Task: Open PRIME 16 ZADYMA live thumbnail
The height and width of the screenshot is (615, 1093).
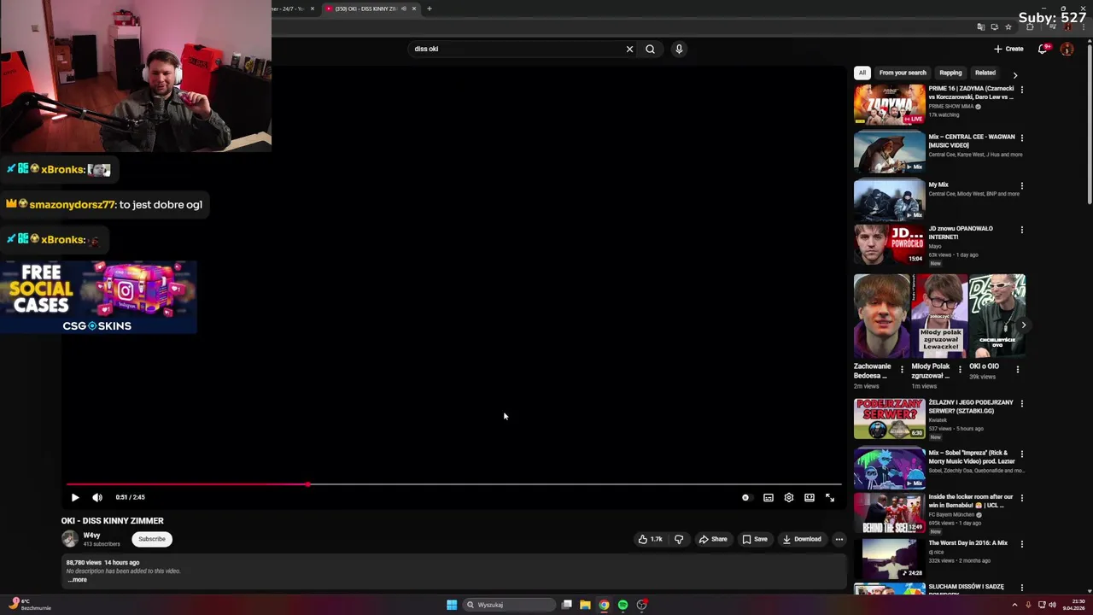Action: point(889,104)
